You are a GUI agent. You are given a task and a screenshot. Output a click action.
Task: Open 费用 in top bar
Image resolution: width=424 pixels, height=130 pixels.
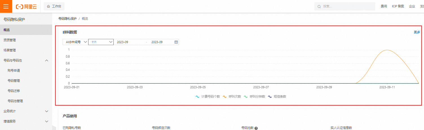point(384,6)
